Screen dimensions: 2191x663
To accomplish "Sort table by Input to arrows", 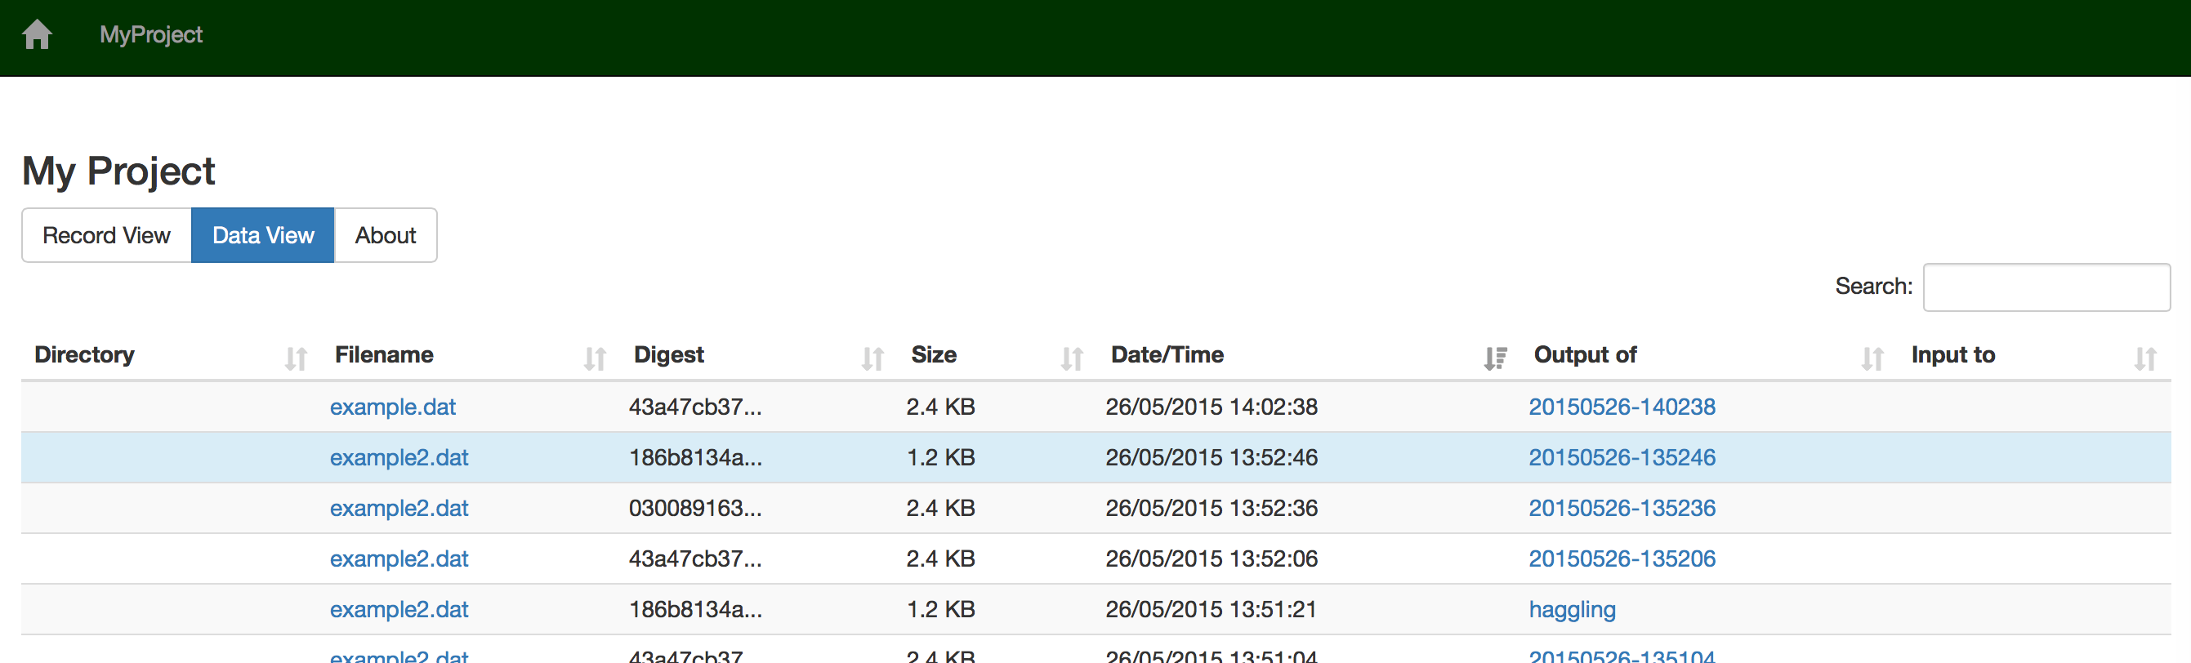I will (2145, 358).
